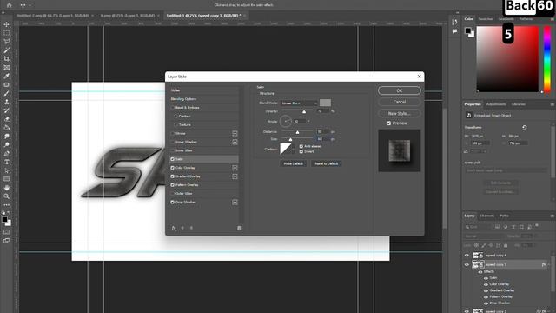Viewport: 556px width, 313px height.
Task: Select the Zoom tool
Action: click(x=6, y=196)
